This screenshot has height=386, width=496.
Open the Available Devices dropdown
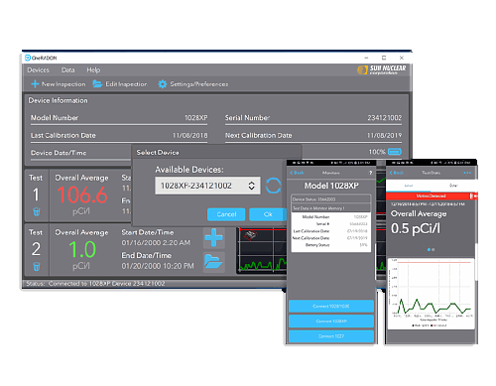207,186
